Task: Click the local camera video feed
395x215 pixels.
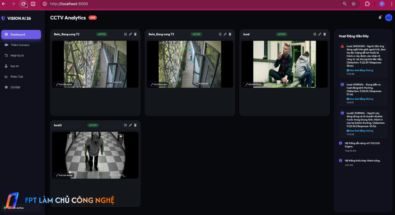Action: point(284,64)
